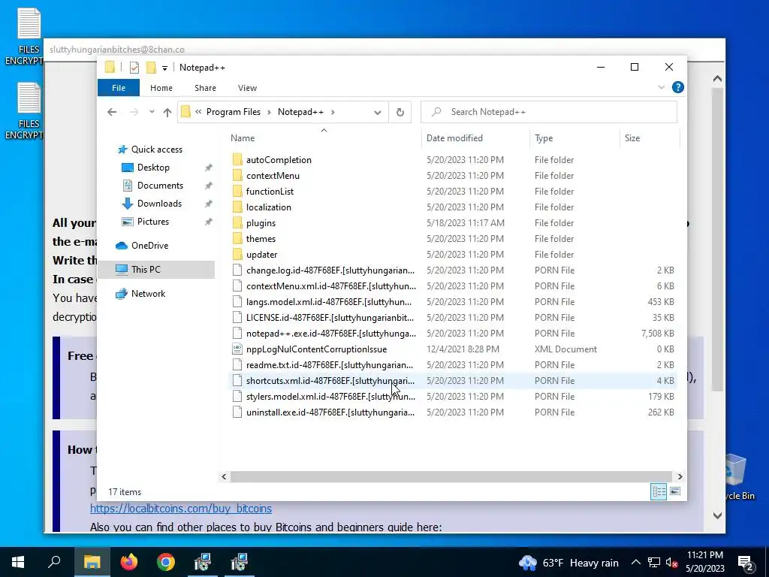This screenshot has width=769, height=577.
Task: Switch to Large icons view layout icon
Action: [675, 491]
